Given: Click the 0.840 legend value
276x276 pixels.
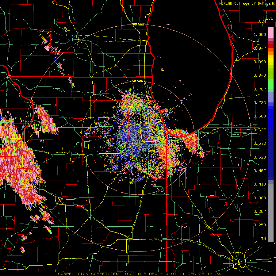Looking at the screenshot, I should (x=260, y=75).
